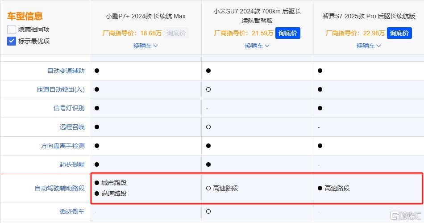This screenshot has height=223, width=424.
Task: Open 智界S7 2025款 Pro title link
Action: 369,16
